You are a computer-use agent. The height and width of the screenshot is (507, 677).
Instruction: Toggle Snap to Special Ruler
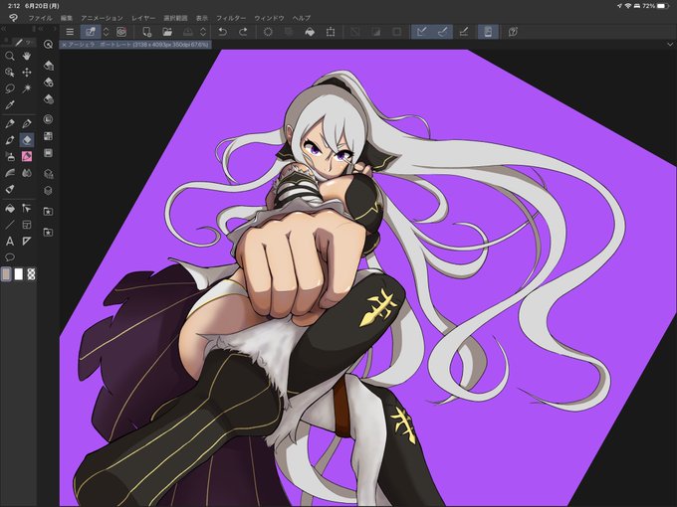coord(443,32)
